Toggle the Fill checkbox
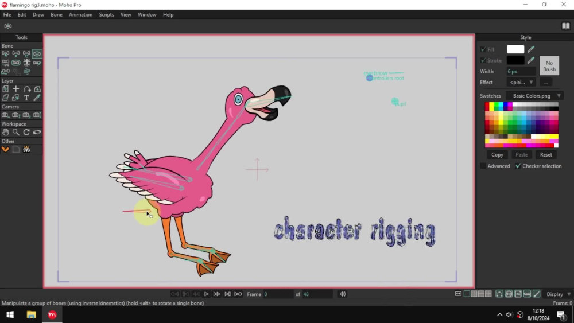Viewport: 574px width, 323px height. coord(483,49)
